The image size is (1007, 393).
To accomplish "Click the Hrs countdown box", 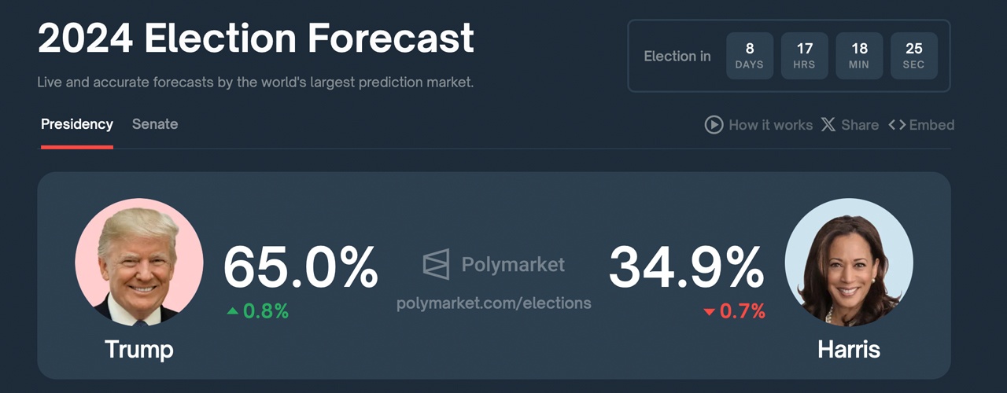I will click(x=804, y=56).
